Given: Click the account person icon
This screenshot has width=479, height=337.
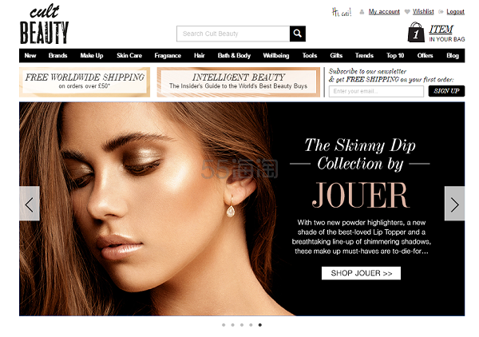Looking at the screenshot, I should (x=362, y=12).
